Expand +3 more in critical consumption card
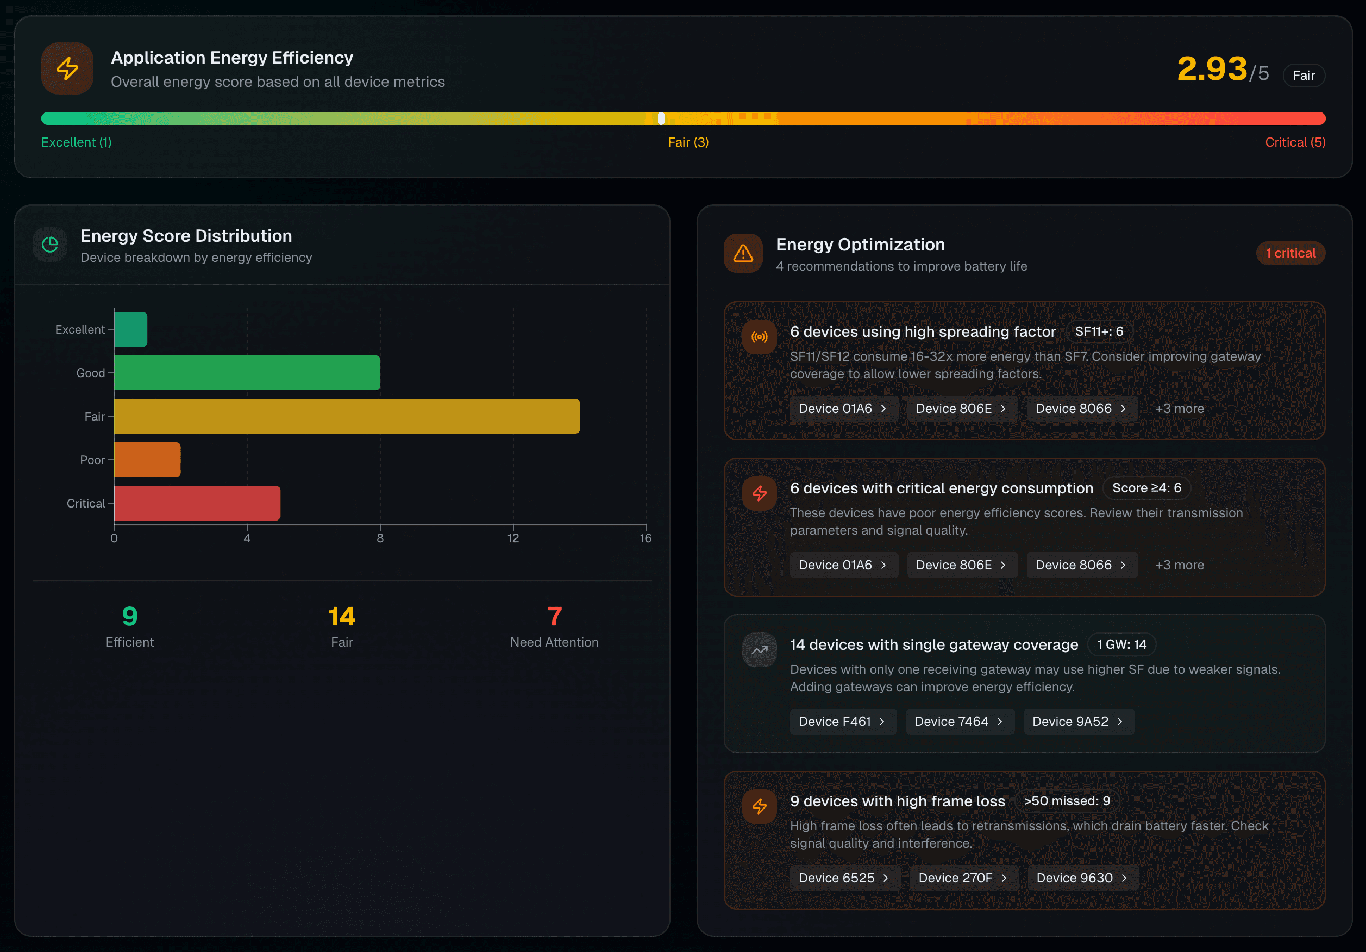The image size is (1366, 952). coord(1179,565)
